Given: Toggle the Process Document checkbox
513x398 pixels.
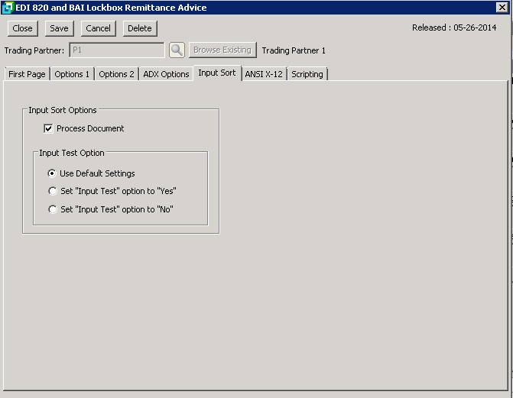Looking at the screenshot, I should coord(48,128).
